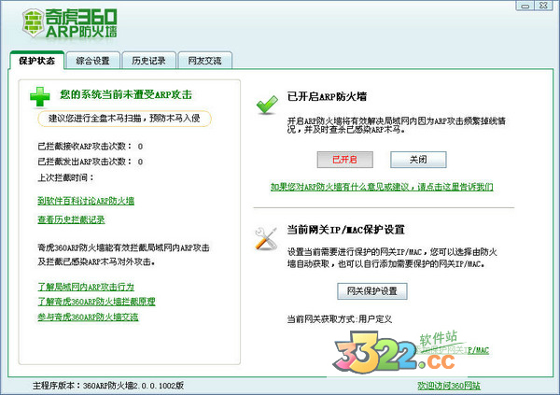Minimize the ARP firewall window
Screen dimensions: 560x395
(525, 6)
